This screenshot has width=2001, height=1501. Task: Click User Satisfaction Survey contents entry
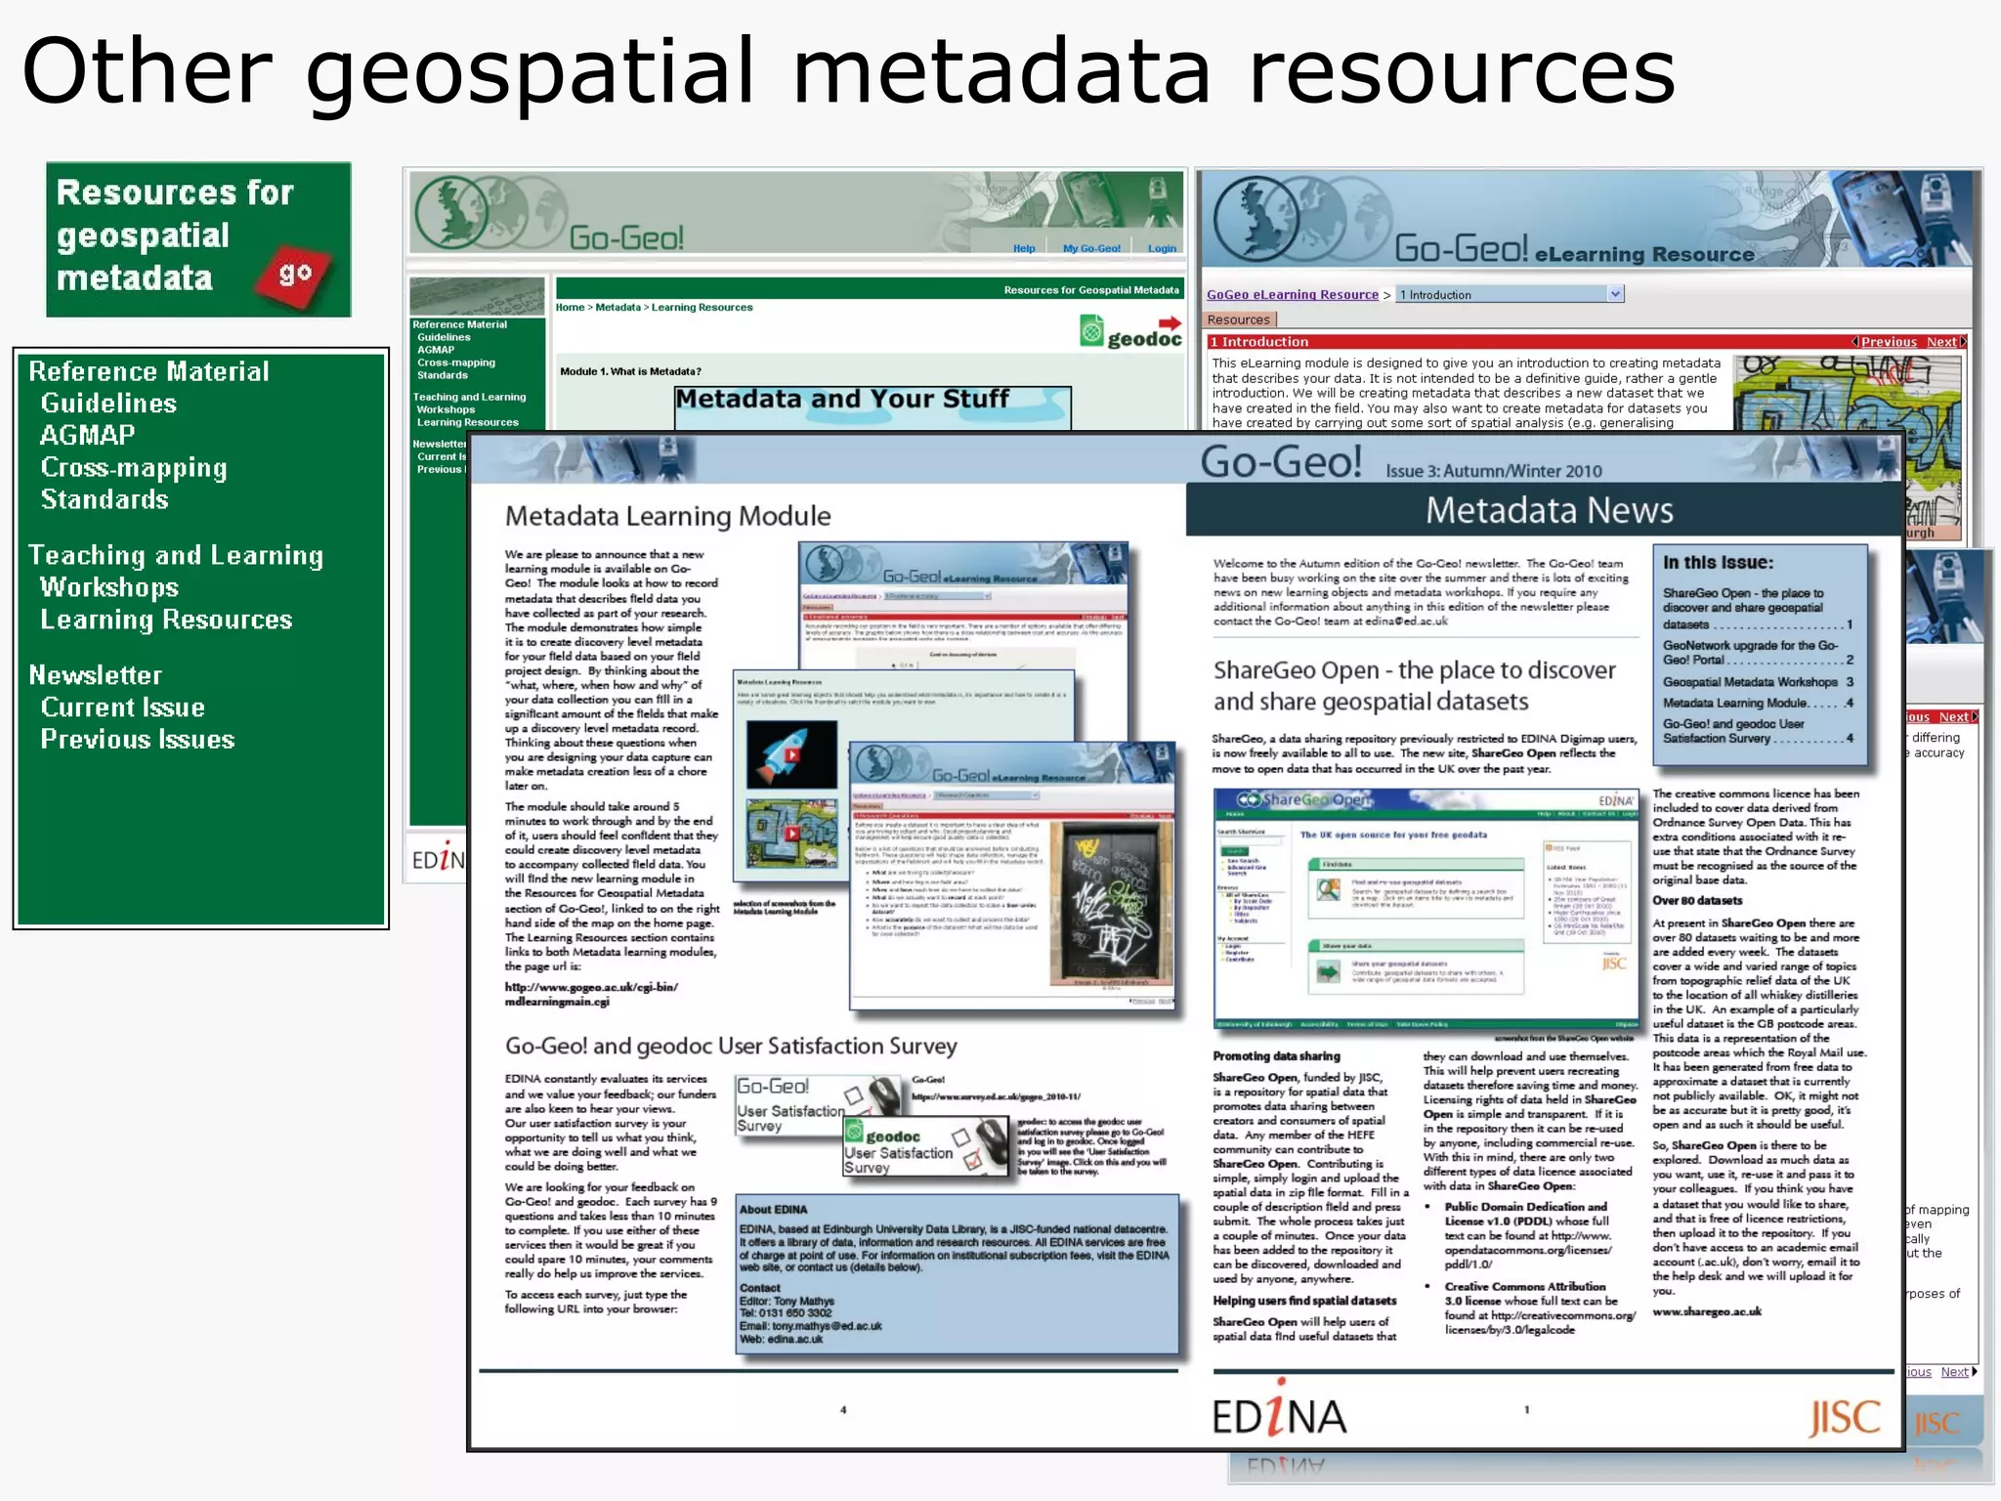click(1758, 731)
